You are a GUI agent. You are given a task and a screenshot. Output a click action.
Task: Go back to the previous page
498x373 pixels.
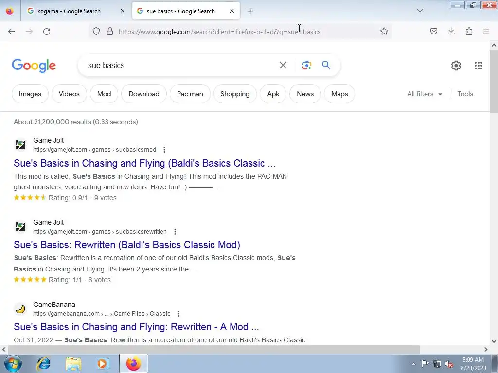(12, 32)
